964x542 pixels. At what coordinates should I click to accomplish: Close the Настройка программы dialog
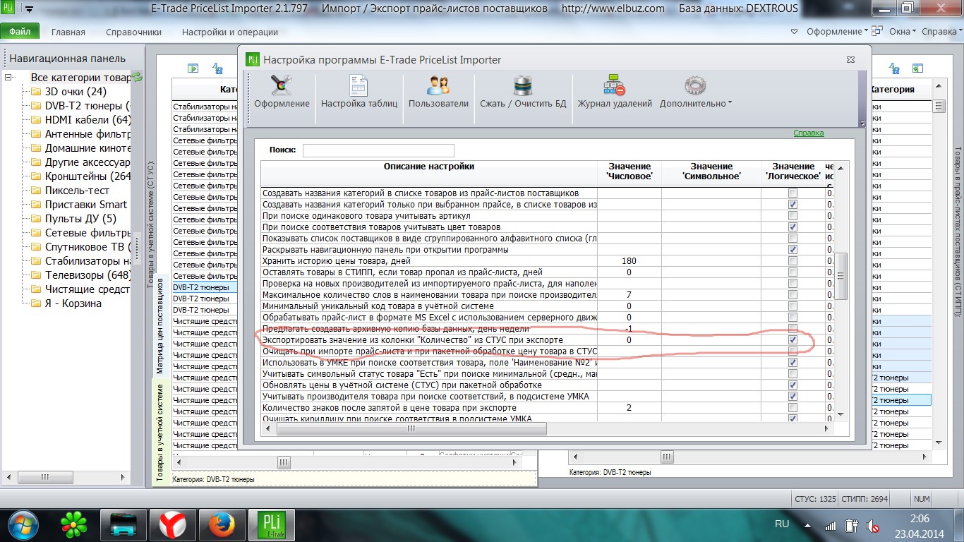point(851,60)
